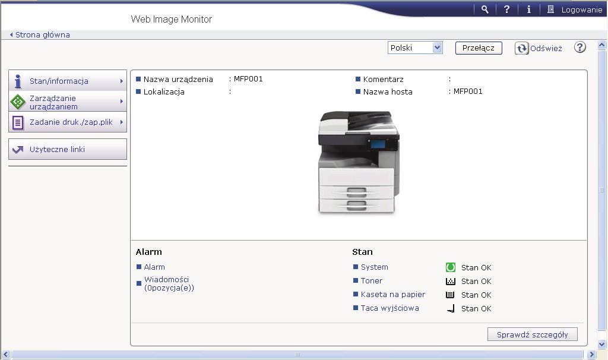Click the Web Image Monitor title
This screenshot has height=360, width=608.
click(172, 19)
